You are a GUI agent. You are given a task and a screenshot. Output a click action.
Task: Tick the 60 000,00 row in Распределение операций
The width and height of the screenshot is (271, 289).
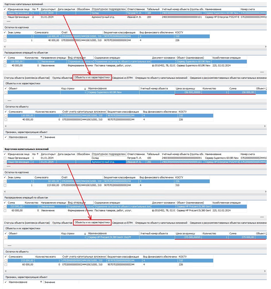5,210
